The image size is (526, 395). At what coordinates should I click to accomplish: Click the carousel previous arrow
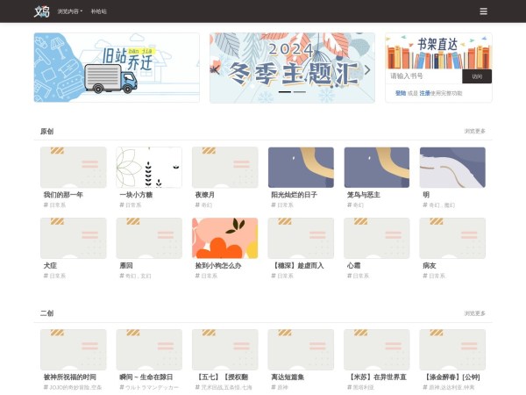point(216,69)
